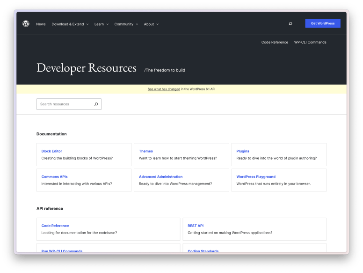Open the Advanced Administration link
The width and height of the screenshot is (363, 273).
click(x=160, y=177)
